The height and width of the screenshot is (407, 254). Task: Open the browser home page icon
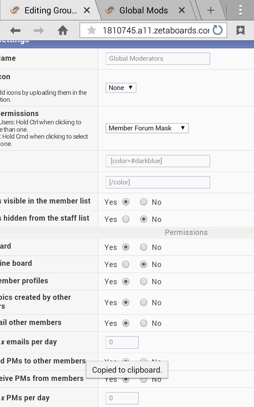pyautogui.click(x=63, y=30)
